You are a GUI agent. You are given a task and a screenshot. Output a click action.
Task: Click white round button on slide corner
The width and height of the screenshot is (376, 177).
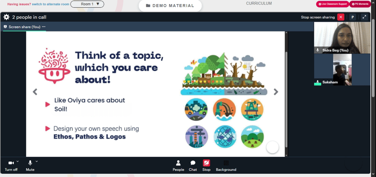click(272, 147)
